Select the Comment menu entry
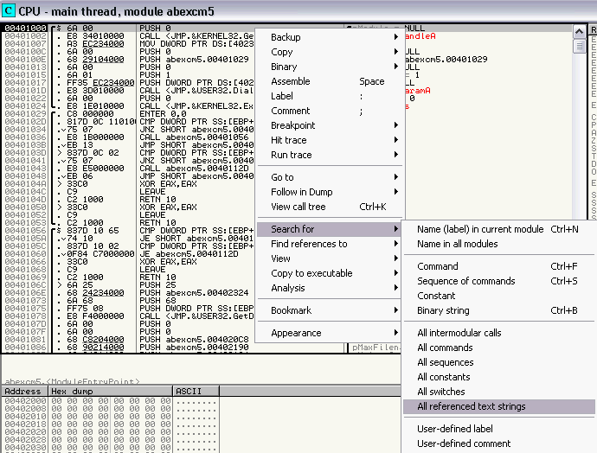The image size is (597, 453). click(290, 111)
